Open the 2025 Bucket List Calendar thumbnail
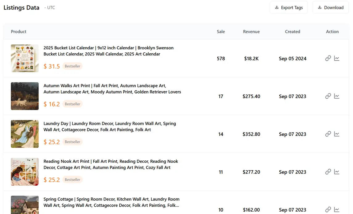Image resolution: width=353 pixels, height=214 pixels. [25, 58]
